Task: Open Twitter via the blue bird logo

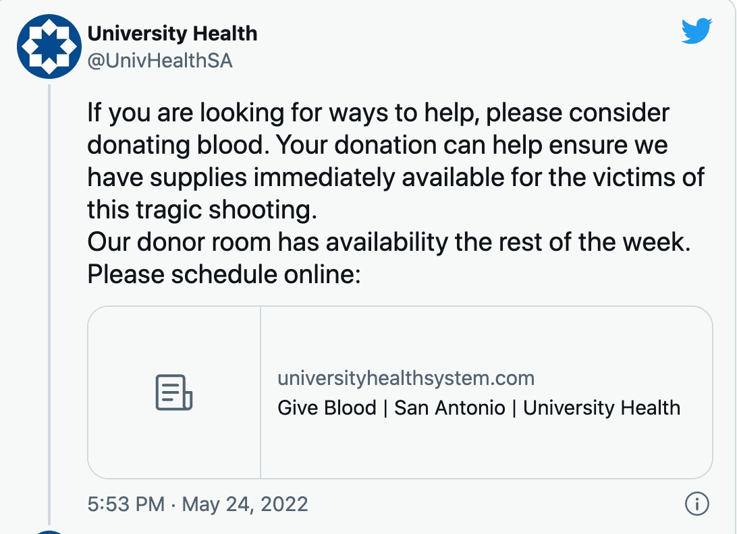Action: 697,31
